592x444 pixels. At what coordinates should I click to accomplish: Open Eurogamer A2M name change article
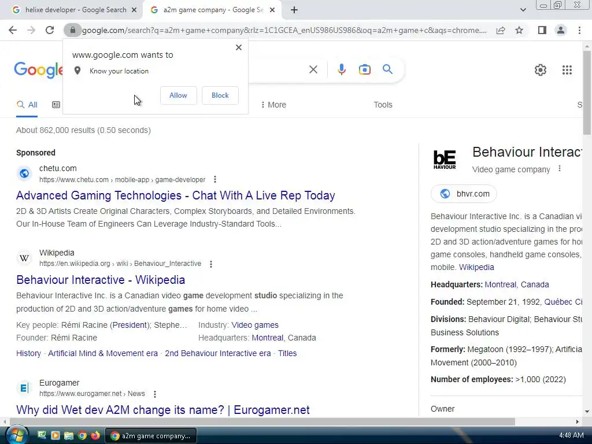coord(162,410)
